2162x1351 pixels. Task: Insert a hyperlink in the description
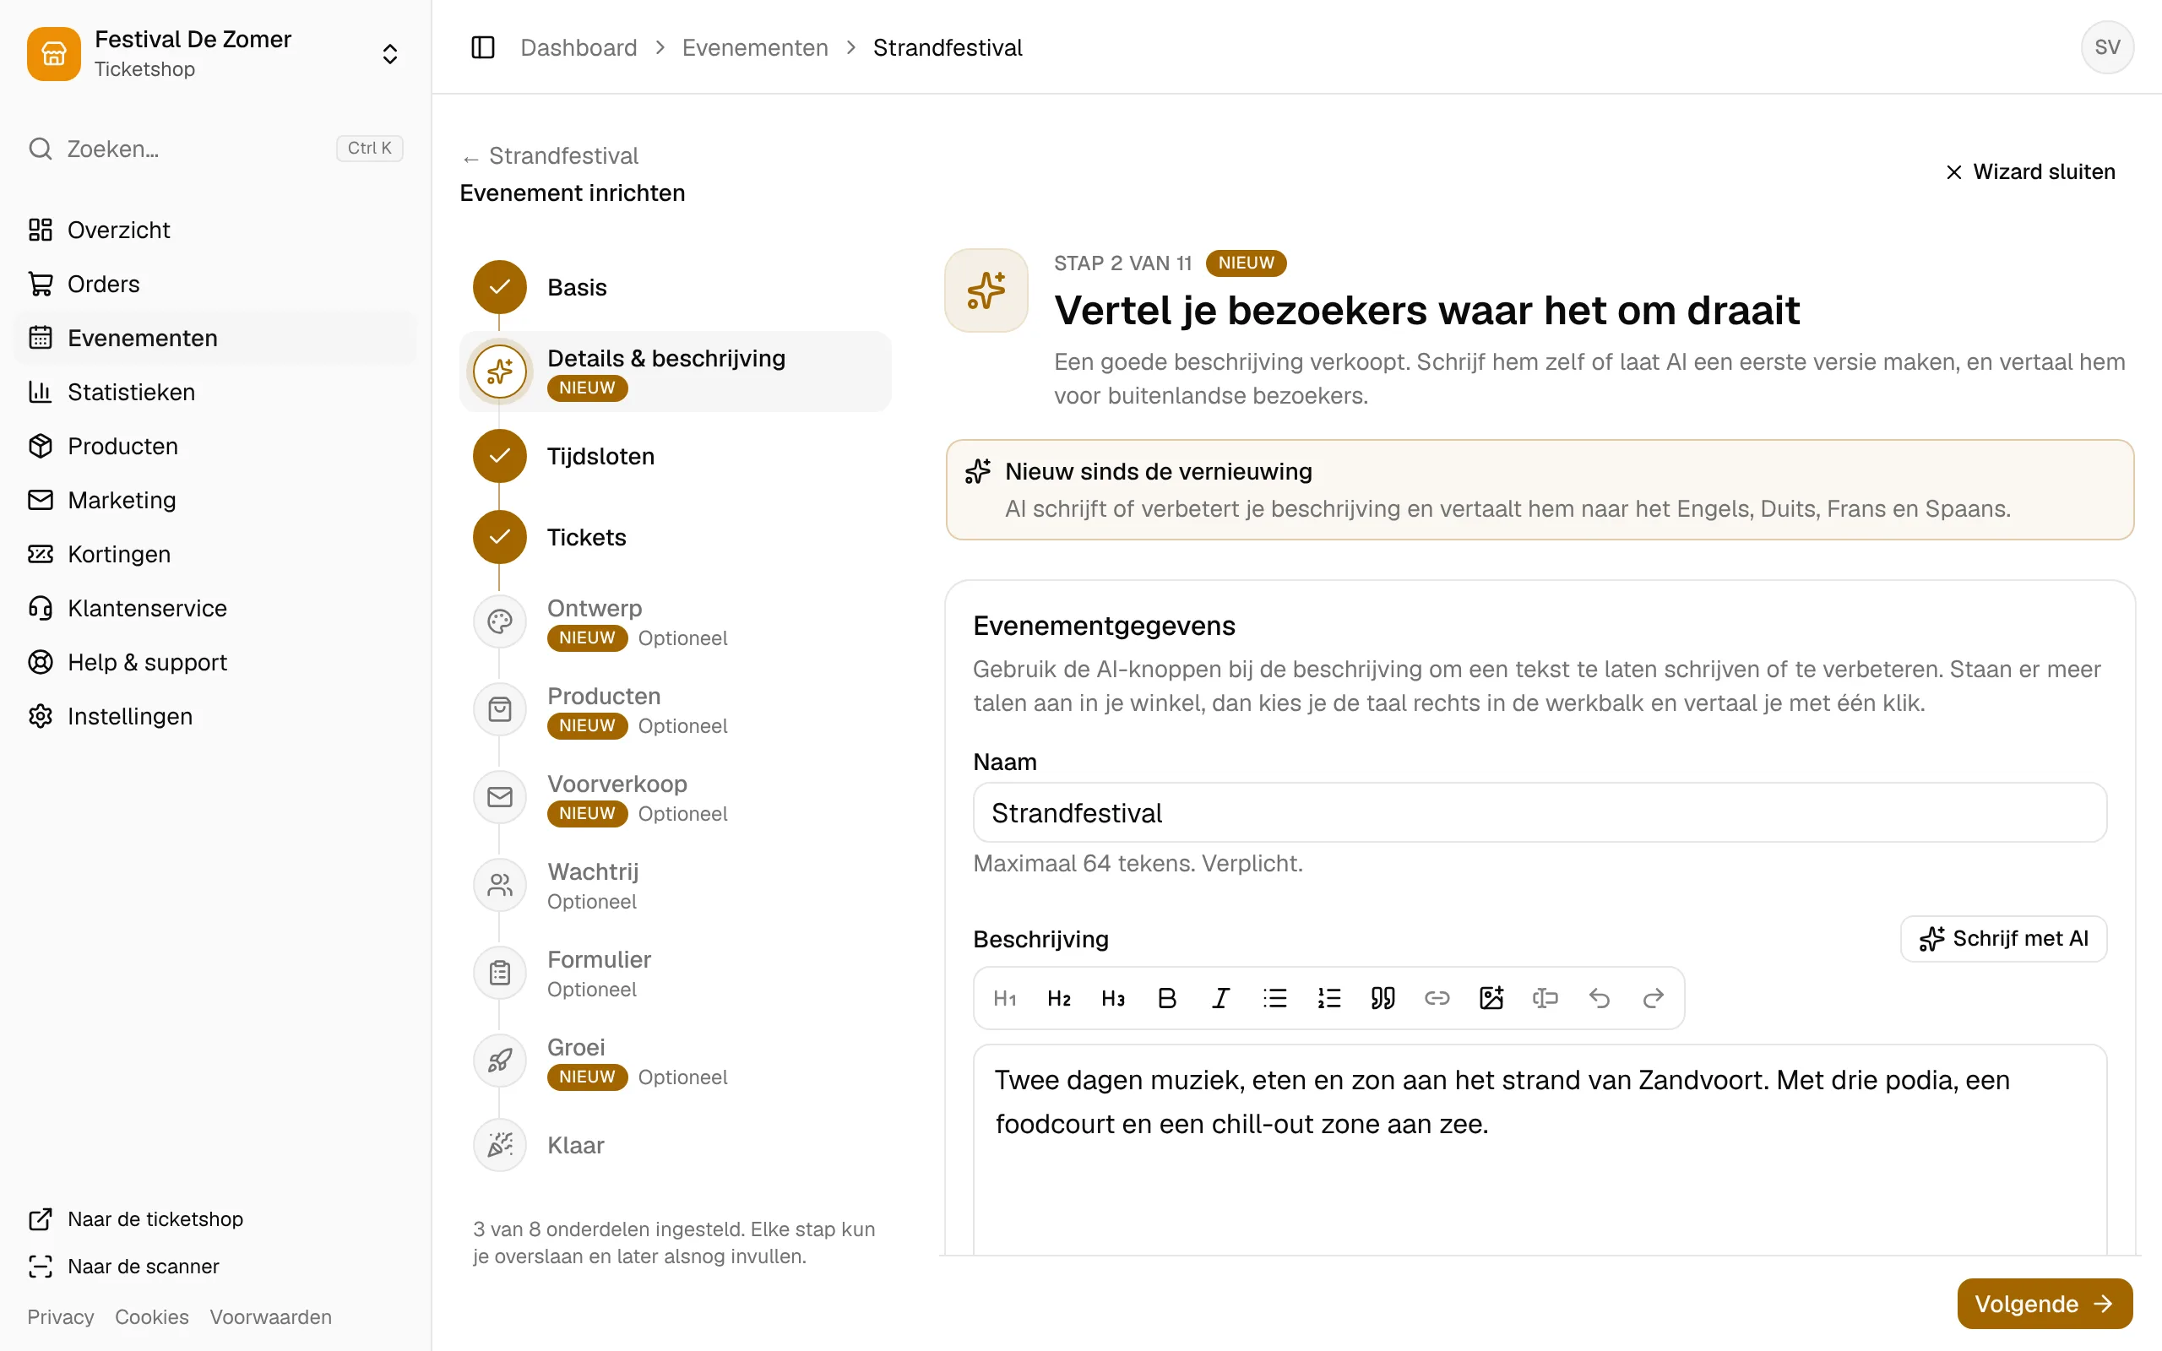coord(1437,998)
